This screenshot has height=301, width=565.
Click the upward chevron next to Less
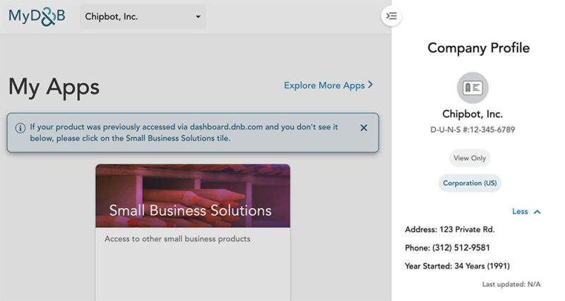[537, 211]
